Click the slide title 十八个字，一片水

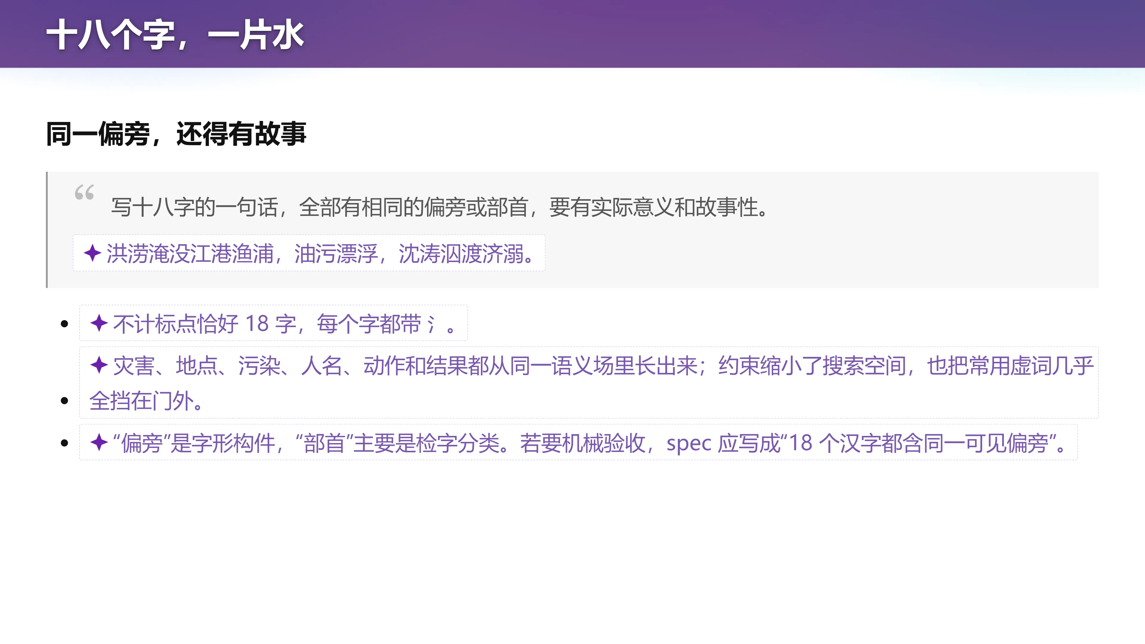point(175,35)
